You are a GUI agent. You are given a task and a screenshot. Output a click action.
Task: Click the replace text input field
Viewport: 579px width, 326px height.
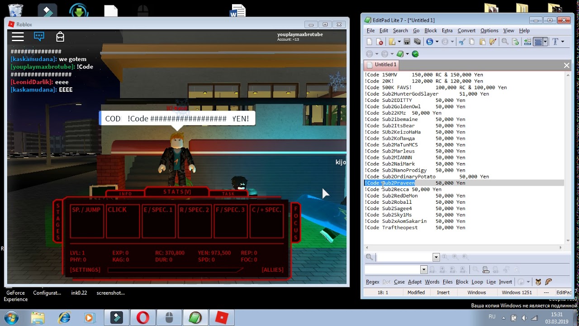point(393,270)
